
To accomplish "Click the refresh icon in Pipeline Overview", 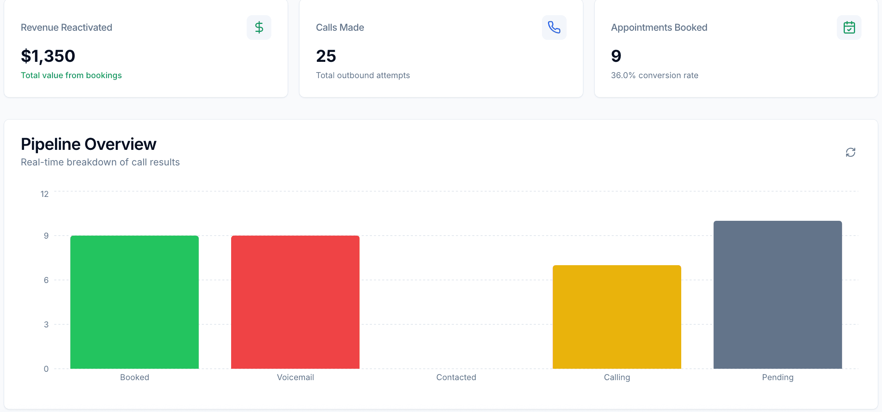I will pyautogui.click(x=850, y=152).
